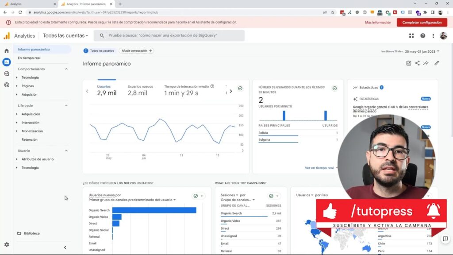The width and height of the screenshot is (453, 255).
Task: Click Bolivia in países principales
Action: [x=263, y=133]
